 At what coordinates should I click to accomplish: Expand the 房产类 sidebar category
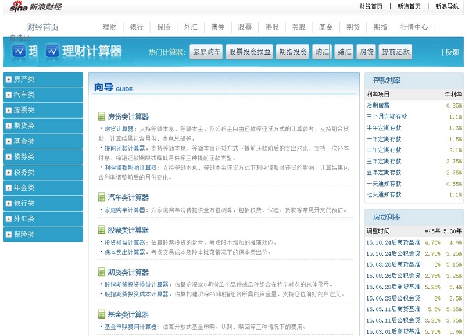(x=8, y=79)
